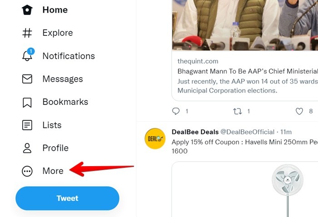The width and height of the screenshot is (318, 217).
Task: Retweet the thequint.com post
Action: 237,111
